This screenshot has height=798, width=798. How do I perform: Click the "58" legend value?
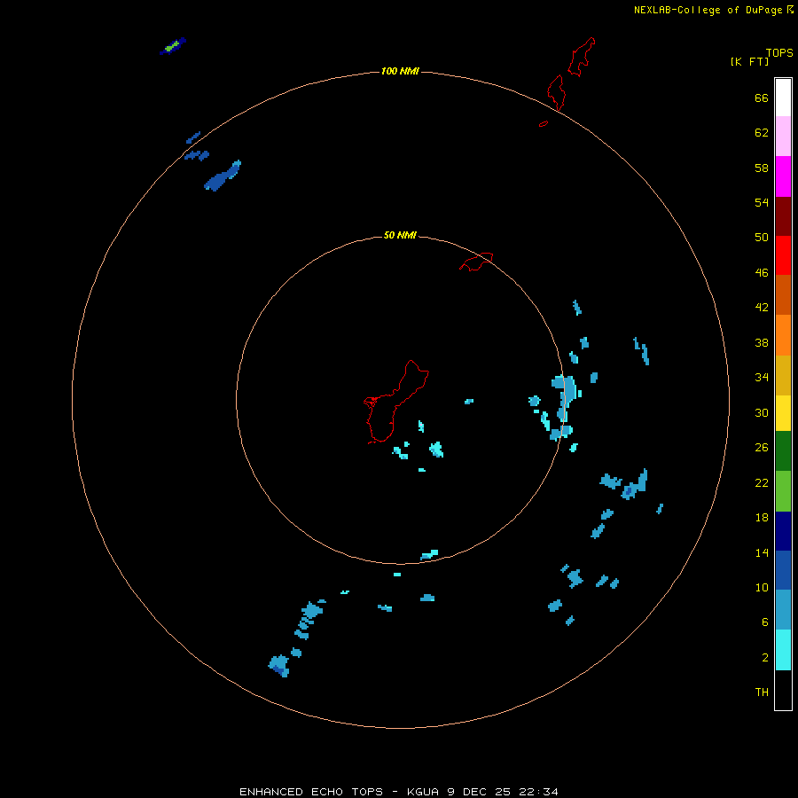[762, 168]
